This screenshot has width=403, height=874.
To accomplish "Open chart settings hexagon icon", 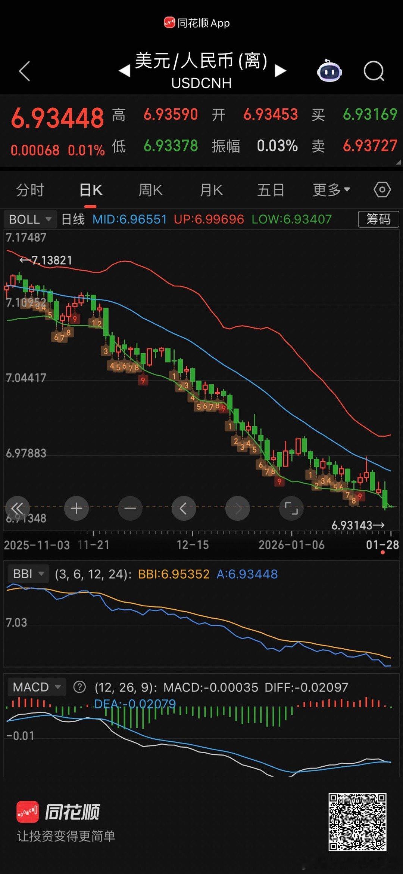I will point(382,190).
